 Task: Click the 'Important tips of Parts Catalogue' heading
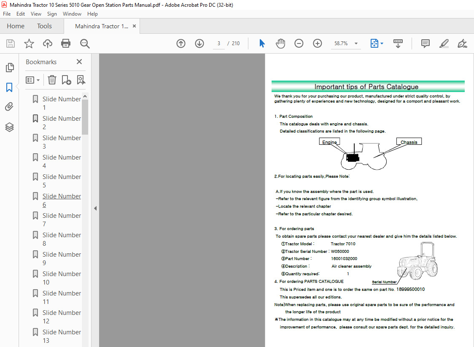coord(366,87)
